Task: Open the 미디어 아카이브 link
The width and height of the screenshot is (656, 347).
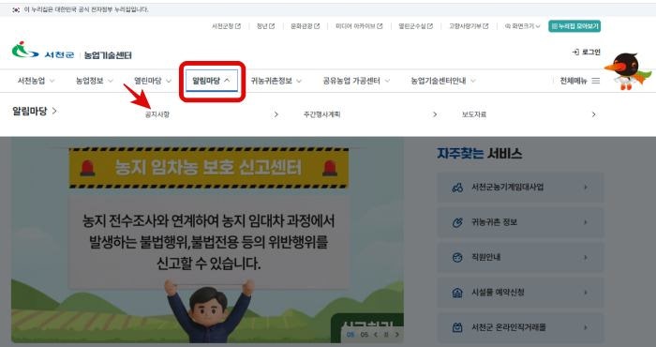Action: pyautogui.click(x=359, y=26)
